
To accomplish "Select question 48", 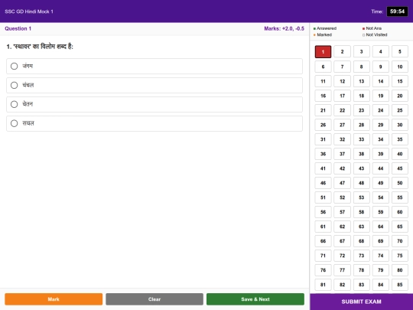I will pos(361,183).
